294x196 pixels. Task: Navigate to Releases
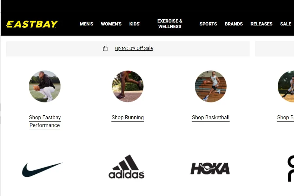pyautogui.click(x=261, y=24)
